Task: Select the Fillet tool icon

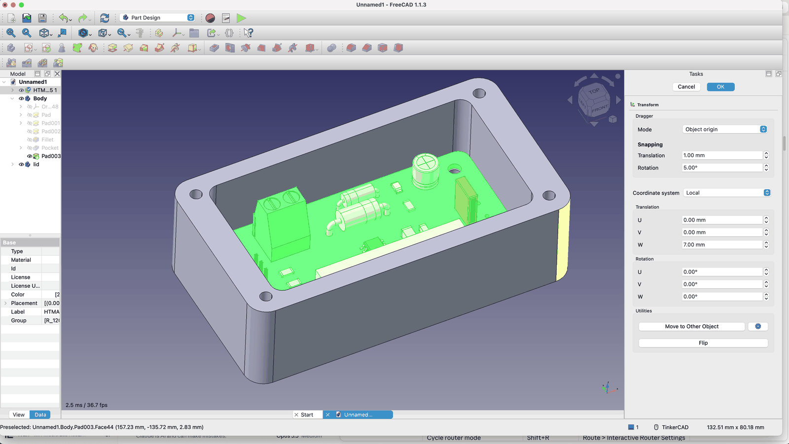Action: pyautogui.click(x=351, y=48)
